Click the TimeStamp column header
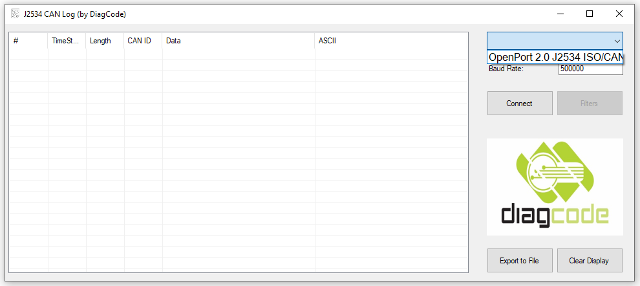The width and height of the screenshot is (640, 286). [x=67, y=41]
